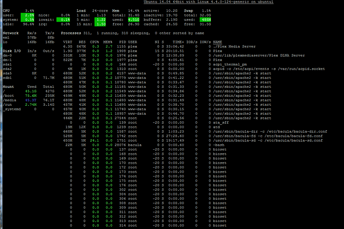Select the /boot used value 75.6M
Viewport: 344px width, 229px height.
[x=31, y=96]
